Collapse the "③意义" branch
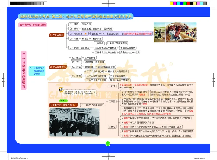217x160 pixels. [x=113, y=126]
